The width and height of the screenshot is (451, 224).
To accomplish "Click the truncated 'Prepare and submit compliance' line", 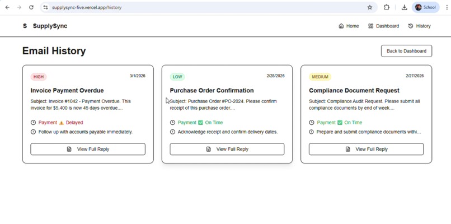I will [x=369, y=132].
